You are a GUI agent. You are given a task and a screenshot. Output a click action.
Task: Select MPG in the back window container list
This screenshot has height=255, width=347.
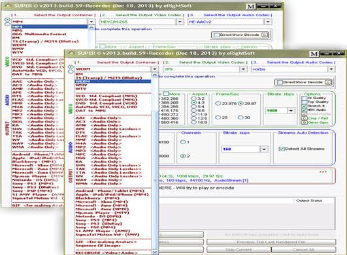coord(50,31)
